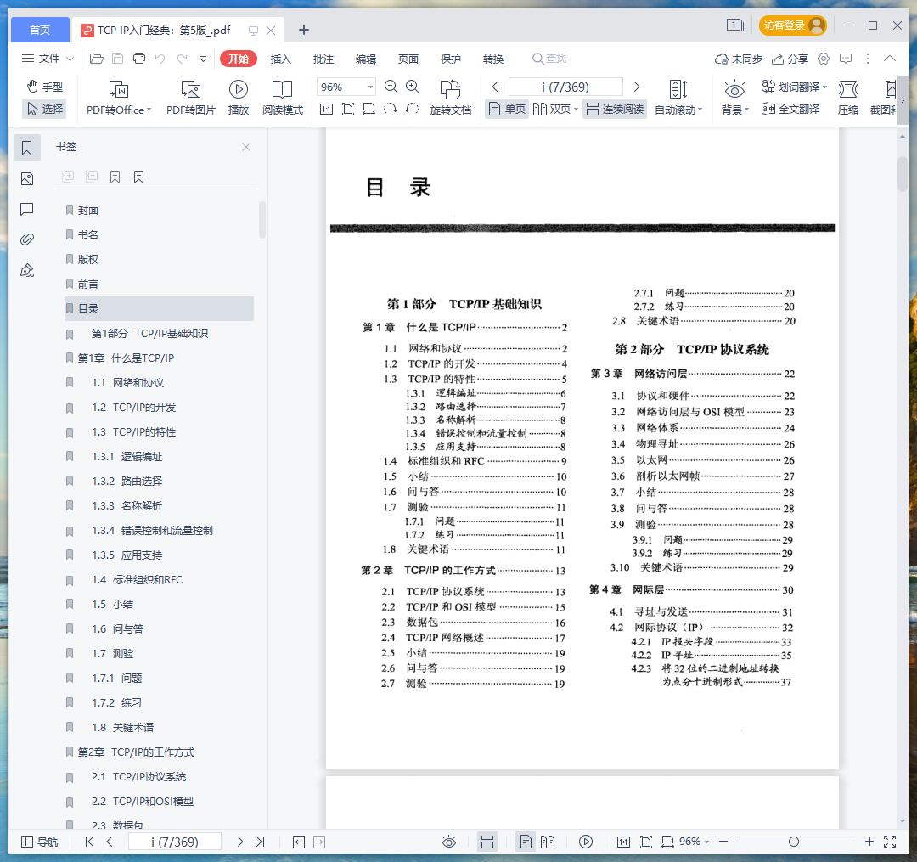917x862 pixels.
Task: Toggle continuous scroll icon in status bar
Action: pos(487,842)
